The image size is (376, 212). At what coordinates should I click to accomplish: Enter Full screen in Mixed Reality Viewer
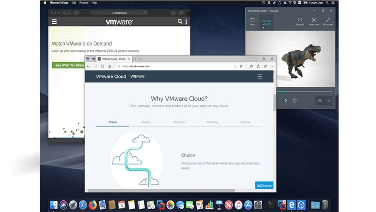328,21
